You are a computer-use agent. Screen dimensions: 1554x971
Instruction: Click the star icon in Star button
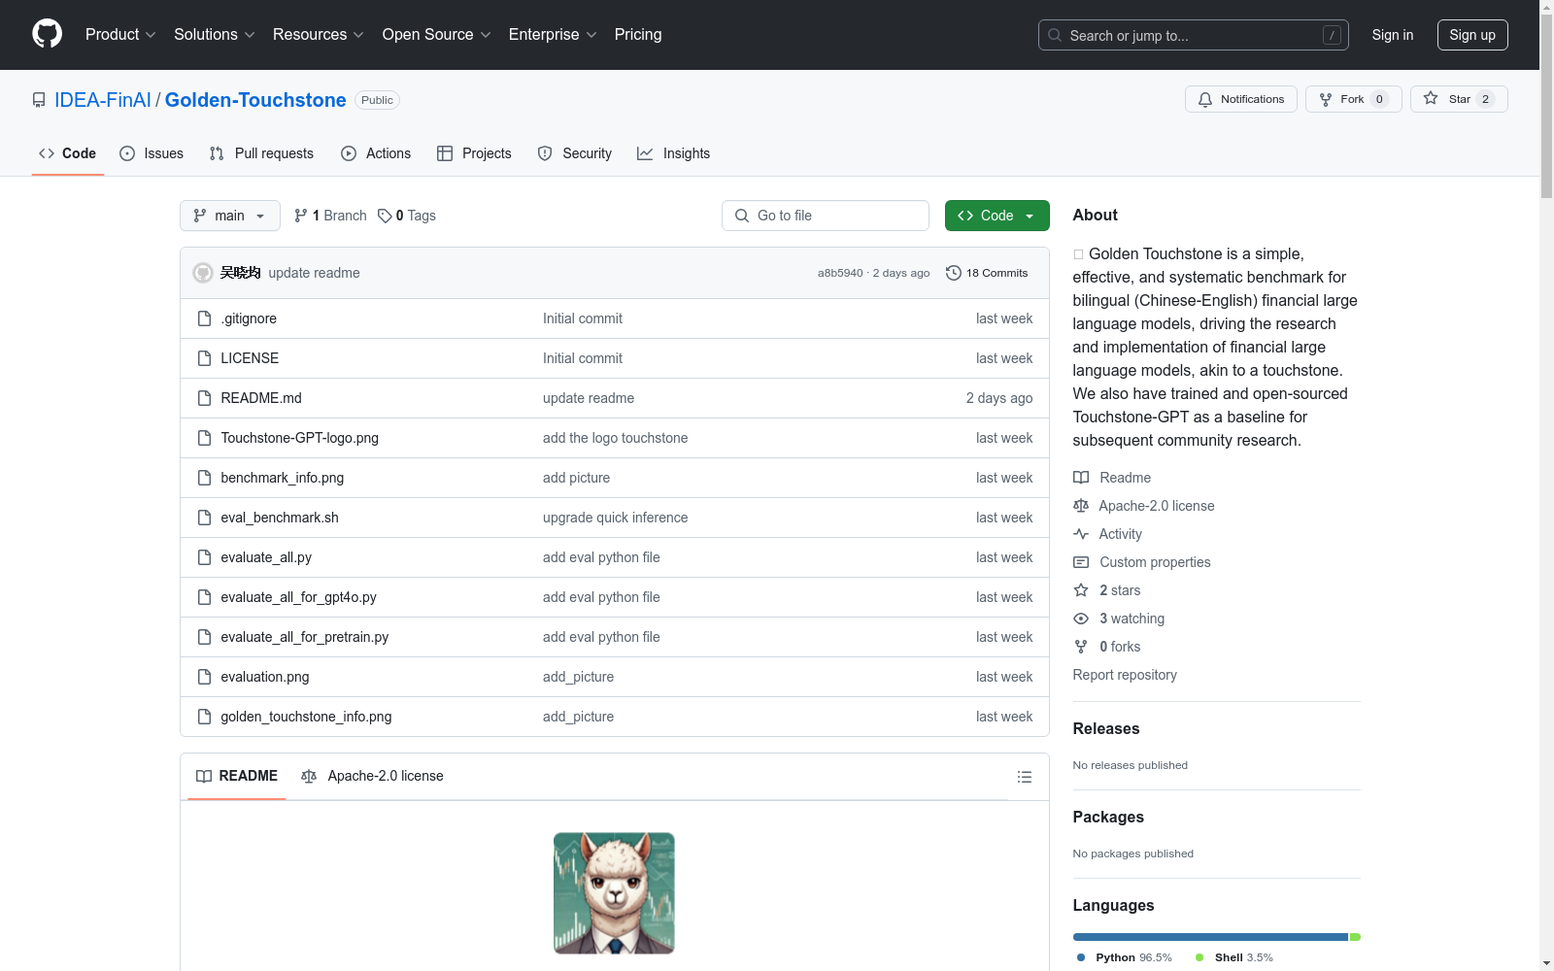pyautogui.click(x=1431, y=98)
